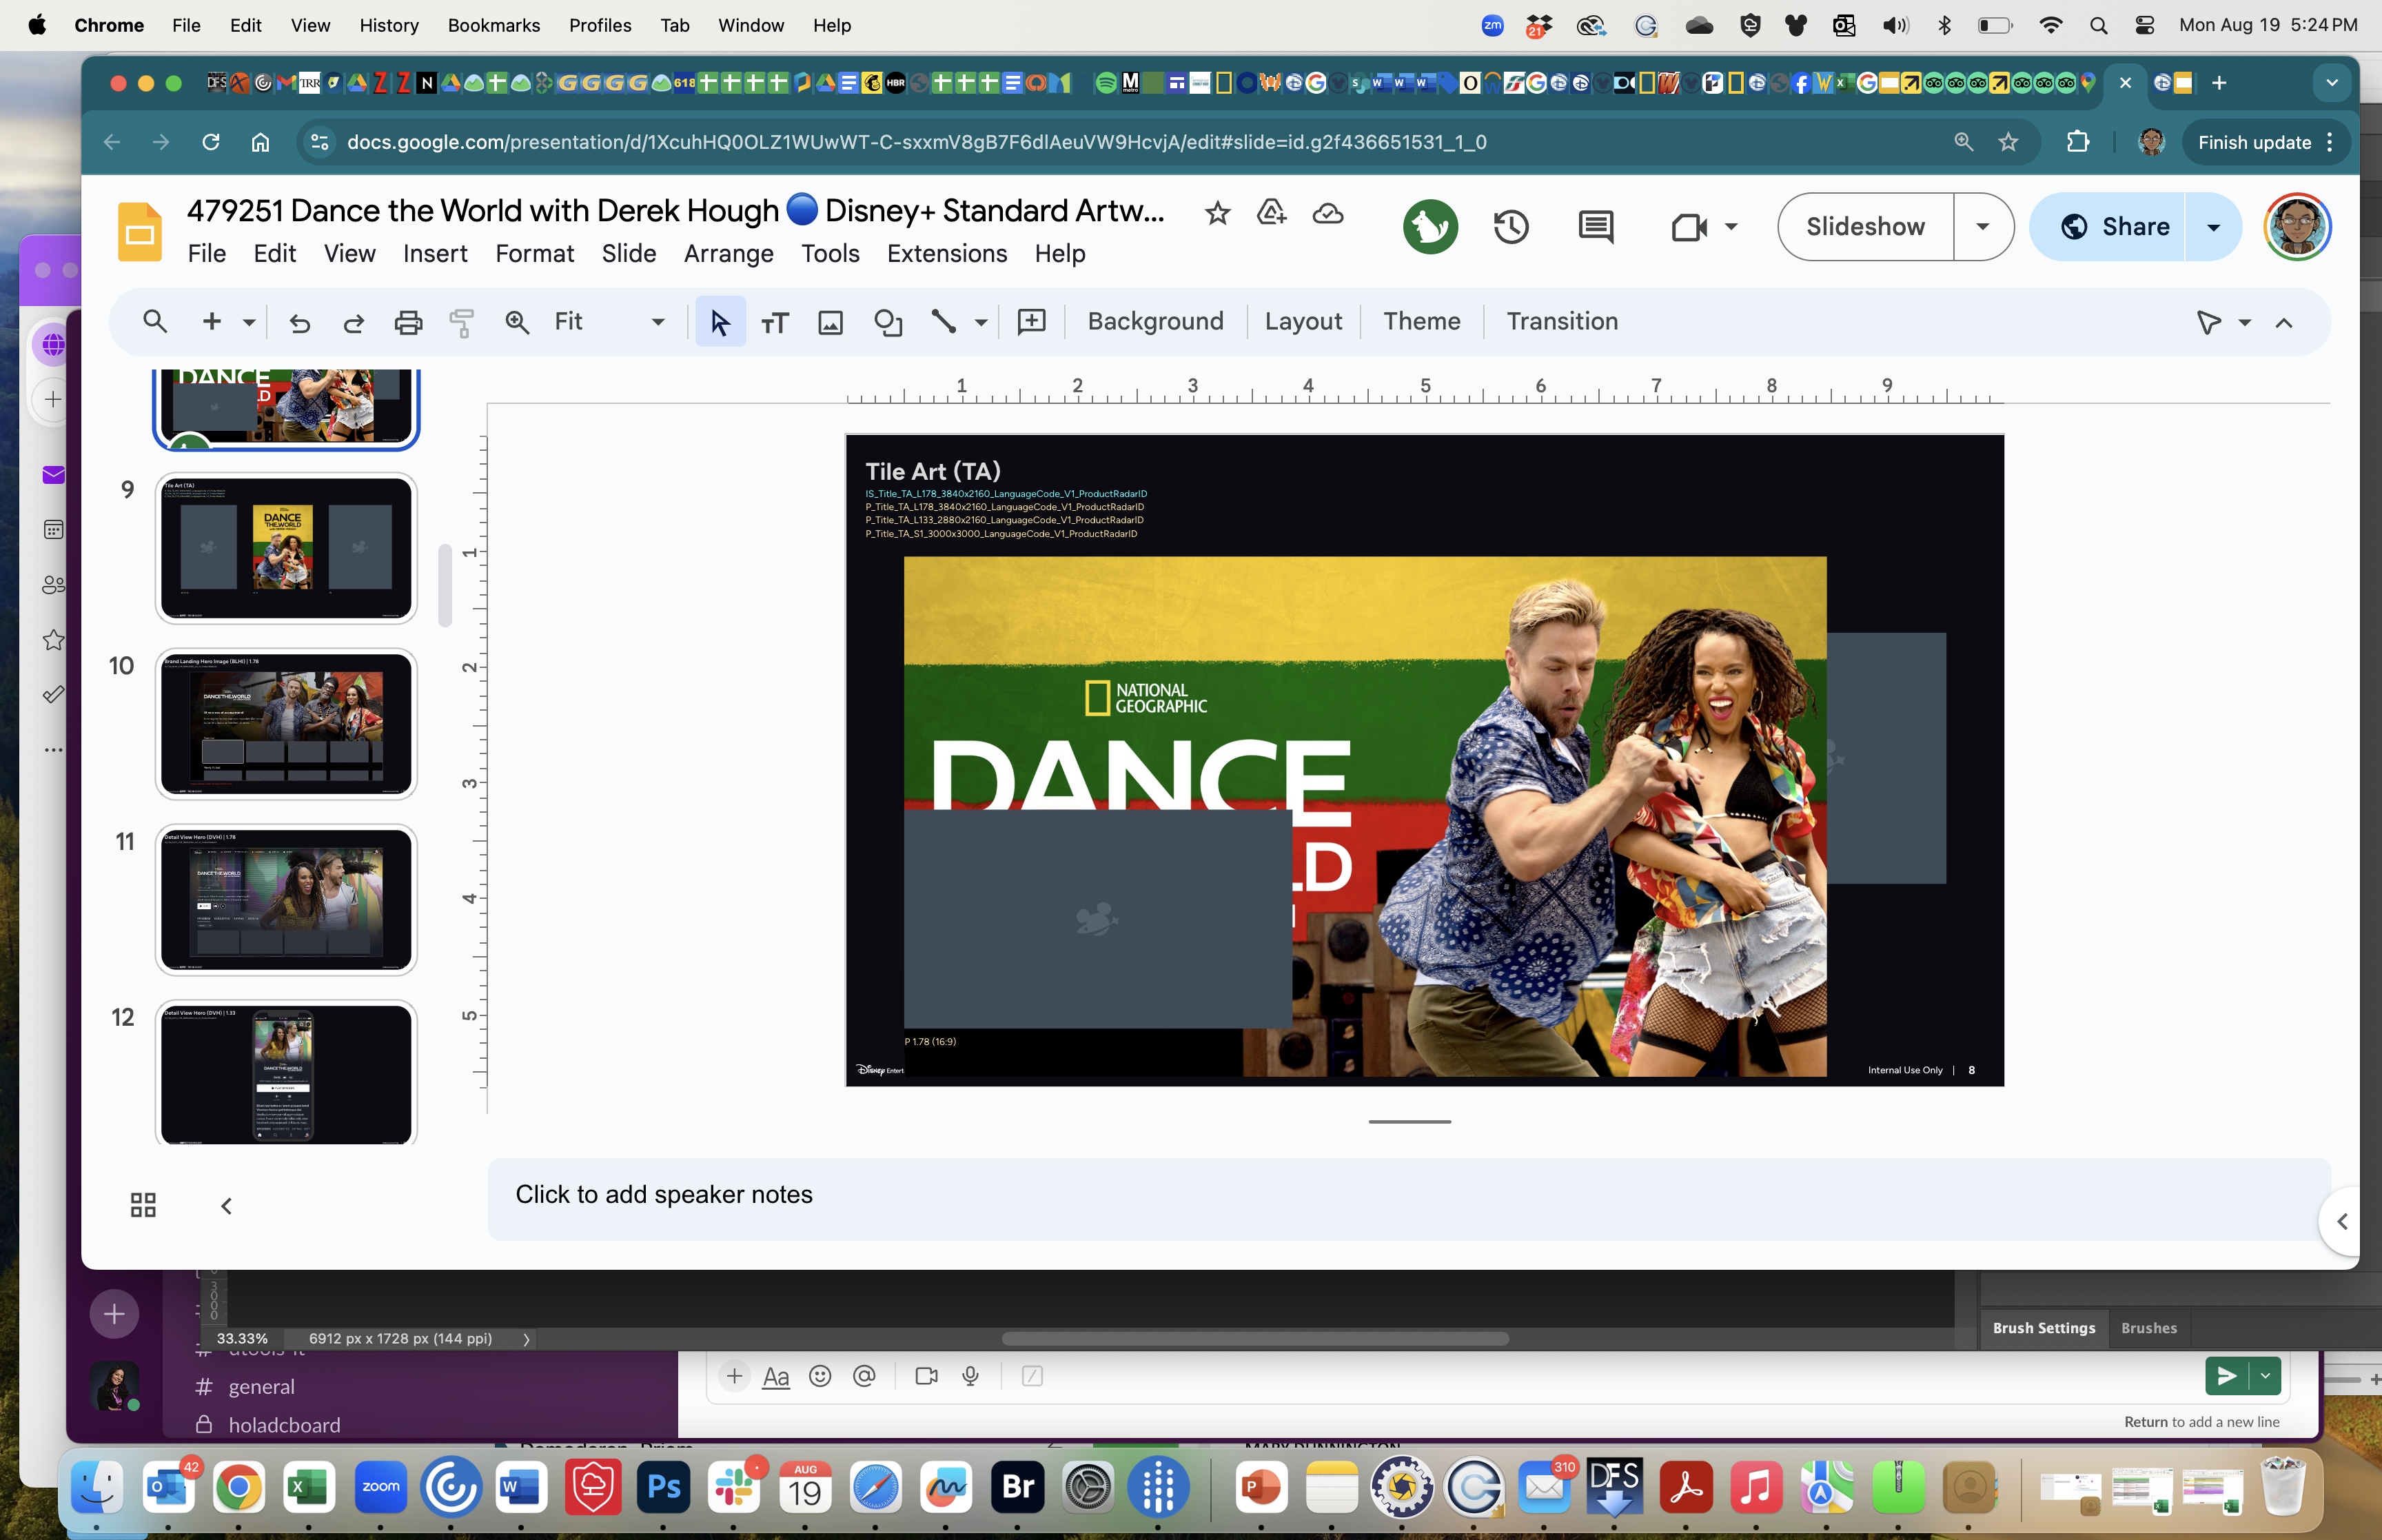Open the Format menu
This screenshot has width=2382, height=1540.
pos(533,254)
